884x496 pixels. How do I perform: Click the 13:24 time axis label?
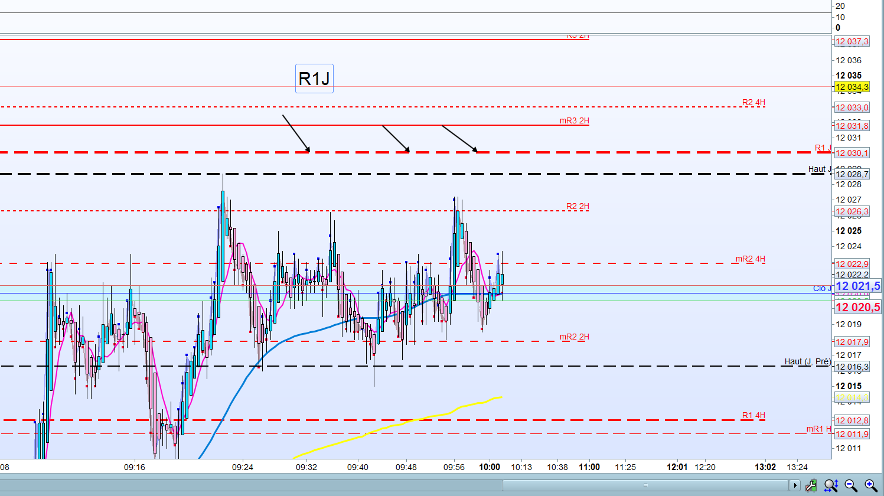(797, 467)
